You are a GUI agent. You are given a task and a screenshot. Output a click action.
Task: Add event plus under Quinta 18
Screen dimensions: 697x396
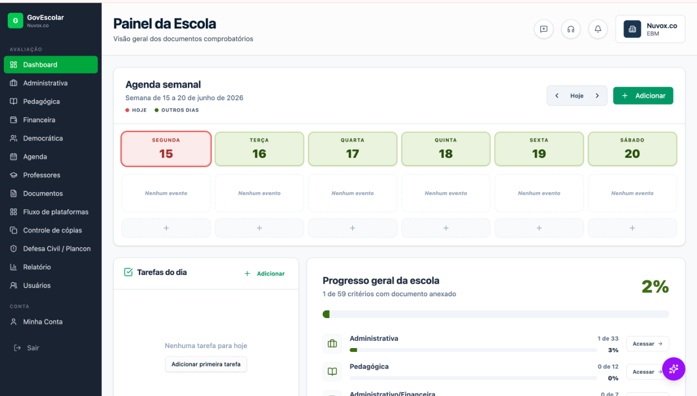point(446,228)
